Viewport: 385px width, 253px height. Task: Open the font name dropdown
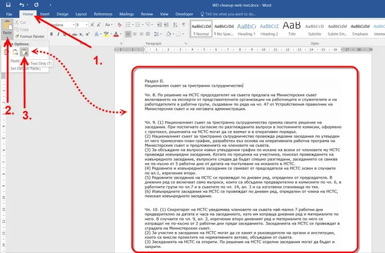coord(73,25)
